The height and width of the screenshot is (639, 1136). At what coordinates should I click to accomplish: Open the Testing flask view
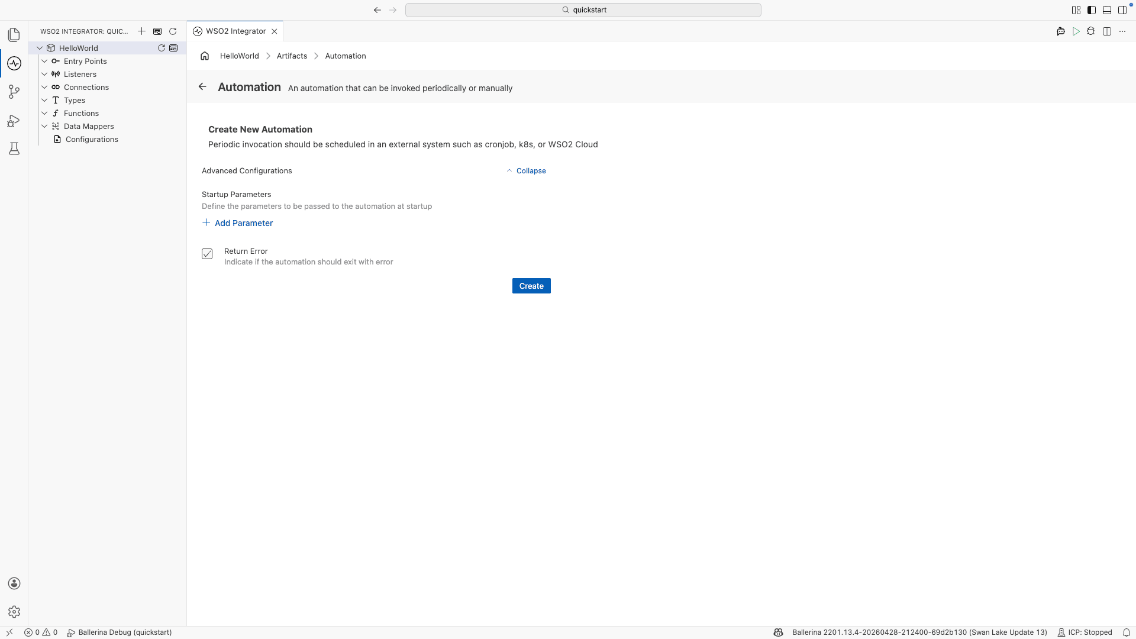point(14,149)
